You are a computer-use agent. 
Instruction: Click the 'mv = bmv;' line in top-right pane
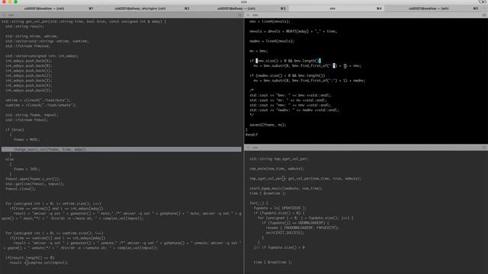pyautogui.click(x=258, y=51)
